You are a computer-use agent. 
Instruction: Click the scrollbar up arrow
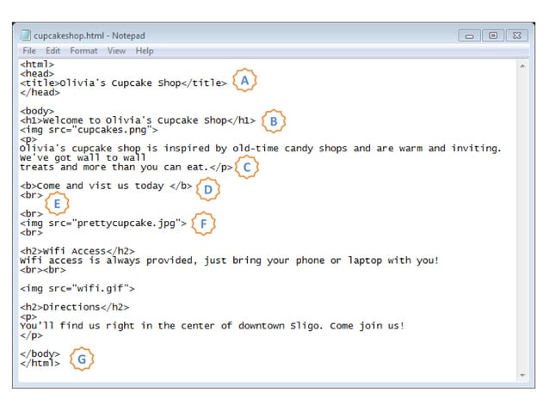(522, 65)
